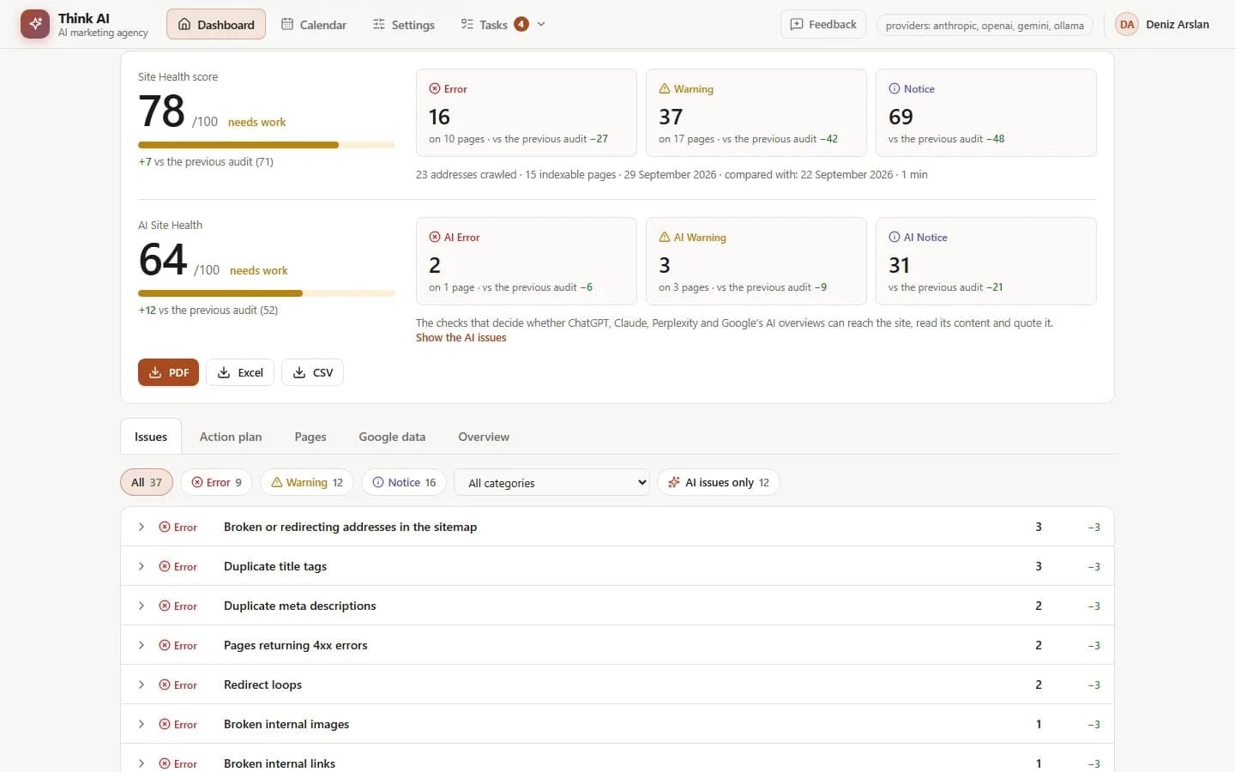Open the Feedback button
1235x772 pixels.
[823, 24]
